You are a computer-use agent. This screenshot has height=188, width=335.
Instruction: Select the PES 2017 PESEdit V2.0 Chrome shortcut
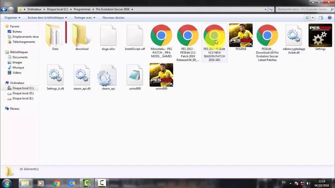[x=214, y=36]
